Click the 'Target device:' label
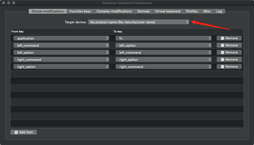Viewport: 254px width, 145px height. tap(75, 22)
